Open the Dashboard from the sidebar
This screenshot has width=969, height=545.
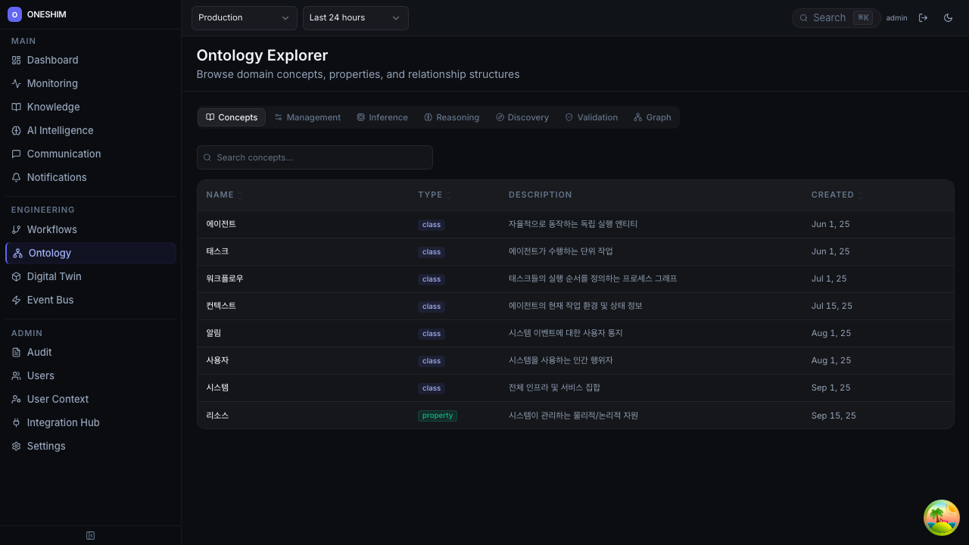[52, 60]
